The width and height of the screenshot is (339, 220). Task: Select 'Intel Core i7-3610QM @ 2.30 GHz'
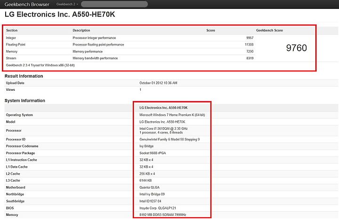tap(163, 128)
